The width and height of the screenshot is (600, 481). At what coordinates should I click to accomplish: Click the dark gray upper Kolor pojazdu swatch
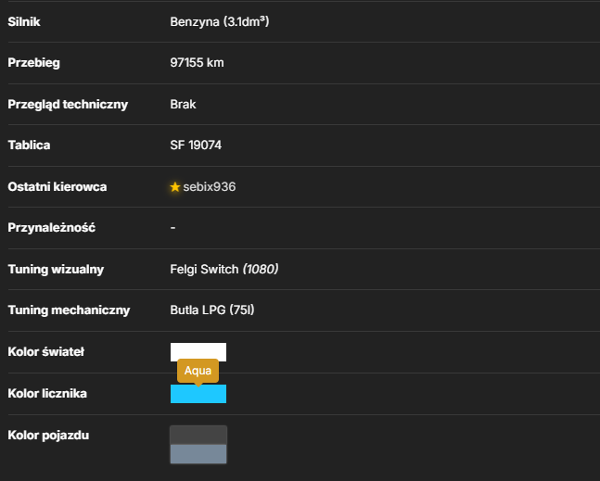tap(198, 435)
